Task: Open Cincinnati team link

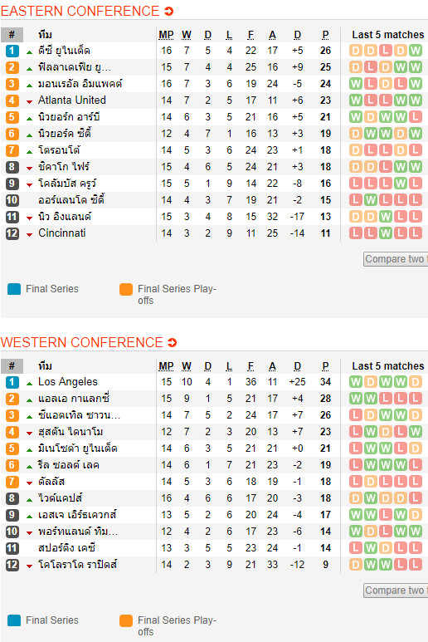Action: click(62, 233)
